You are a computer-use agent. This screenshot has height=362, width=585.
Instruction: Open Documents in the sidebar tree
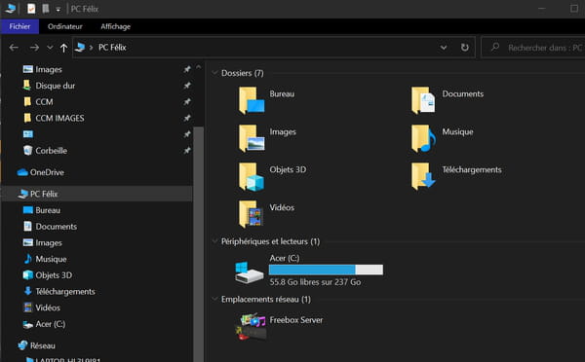coord(56,227)
